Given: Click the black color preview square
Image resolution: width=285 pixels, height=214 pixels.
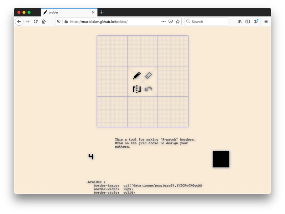Looking at the screenshot, I should (x=221, y=159).
